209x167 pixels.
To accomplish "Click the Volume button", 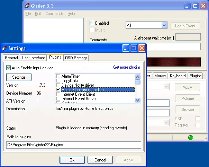I will (x=188, y=98).
